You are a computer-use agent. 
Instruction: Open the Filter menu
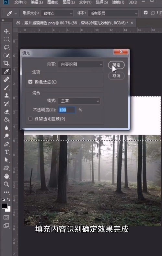pyautogui.click(x=118, y=2)
